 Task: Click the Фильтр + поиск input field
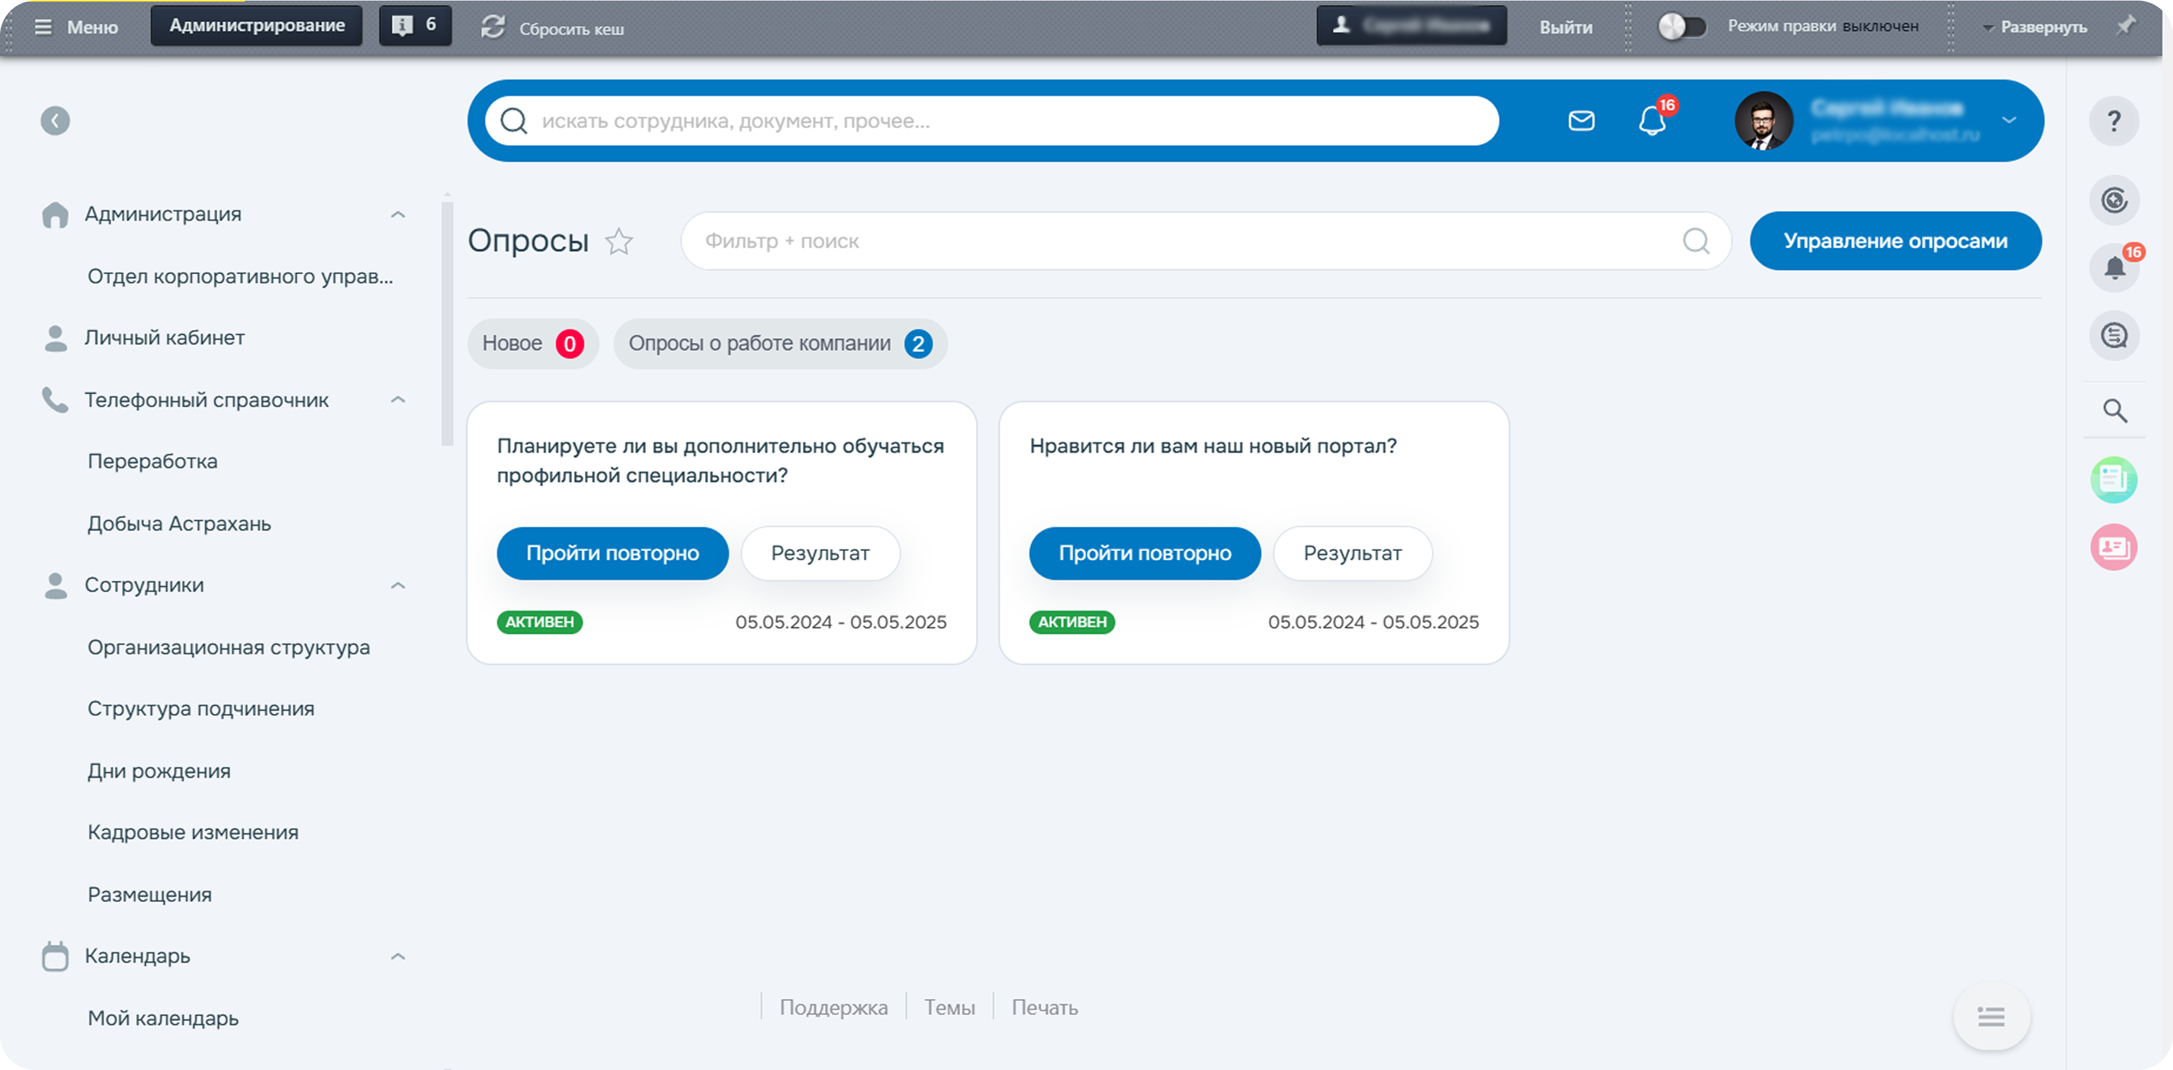tap(1181, 241)
